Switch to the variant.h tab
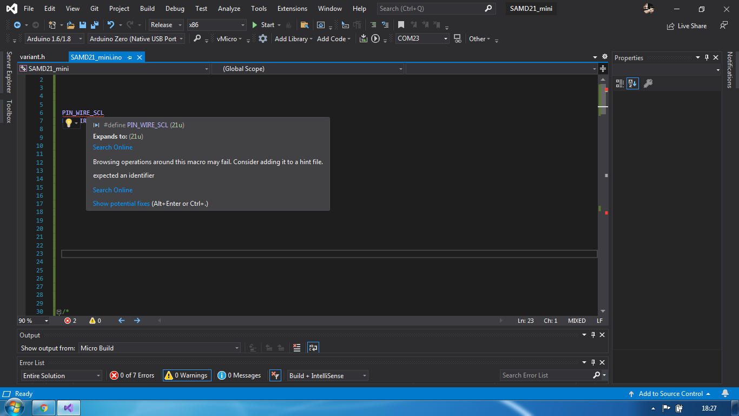Viewport: 739px width, 416px height. [x=32, y=57]
